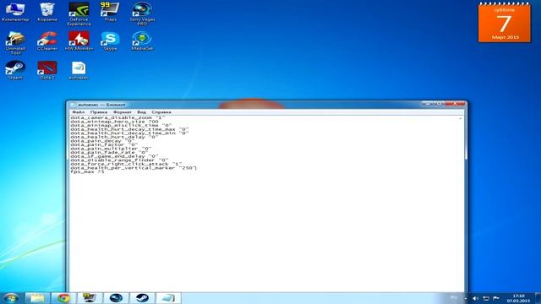Click the dota_pain_factor line
The height and width of the screenshot is (304, 541).
104,144
